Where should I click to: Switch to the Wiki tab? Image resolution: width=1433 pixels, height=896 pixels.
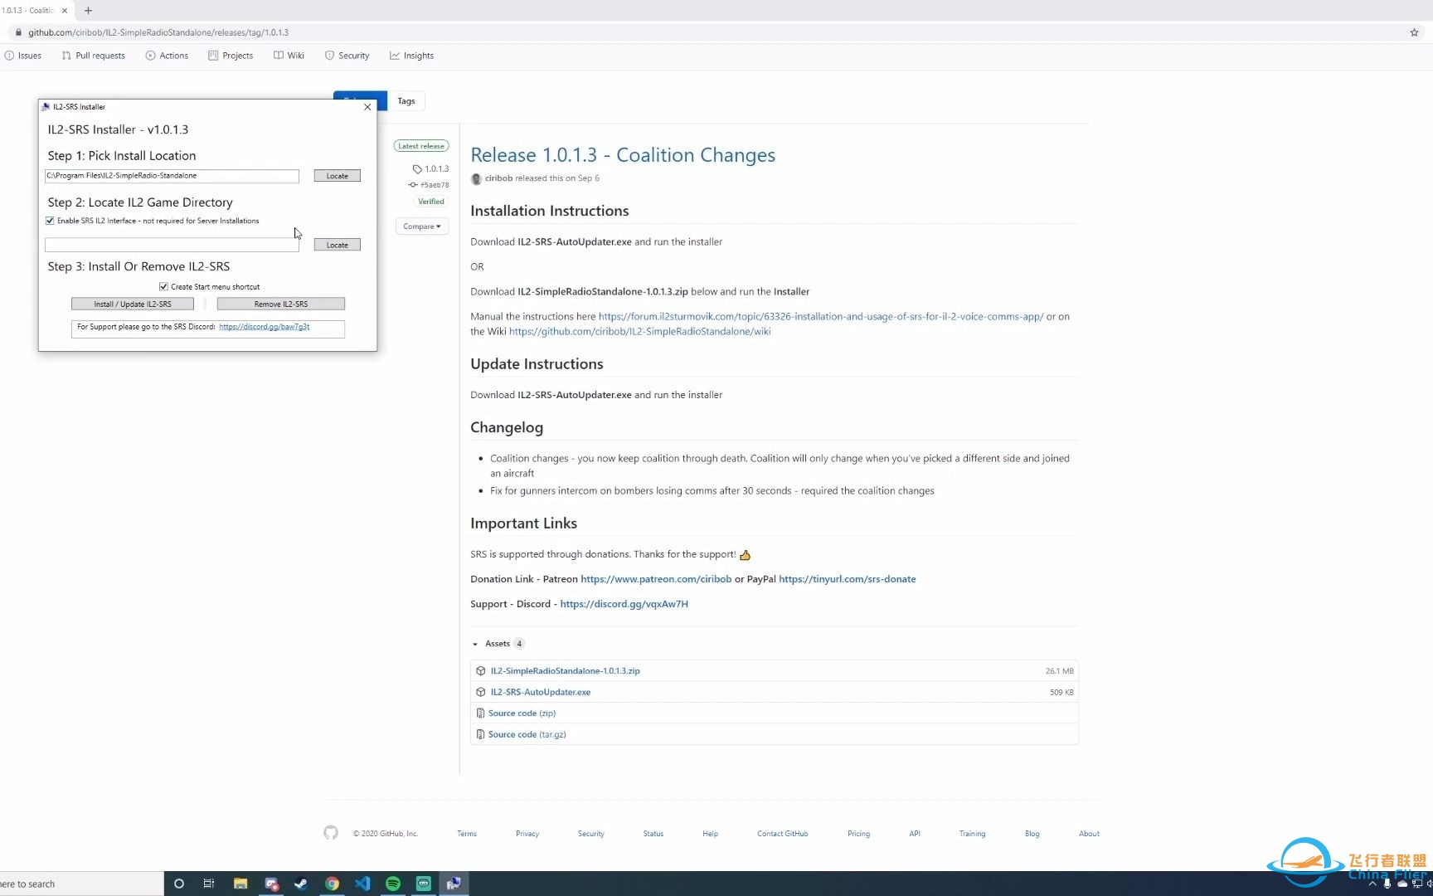coord(289,56)
